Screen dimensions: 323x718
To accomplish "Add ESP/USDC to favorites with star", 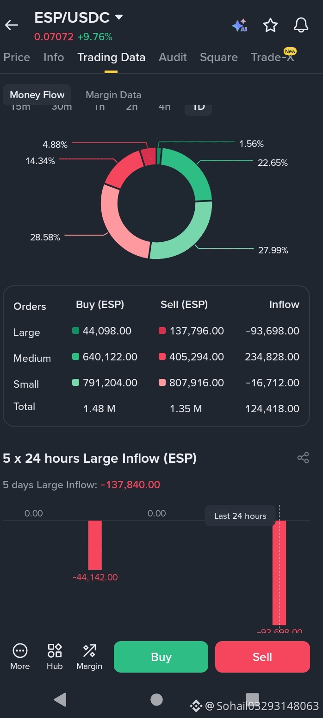I will [270, 25].
